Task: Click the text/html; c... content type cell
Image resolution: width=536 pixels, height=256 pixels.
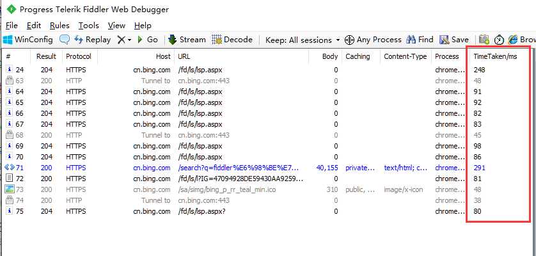Action: point(406,168)
